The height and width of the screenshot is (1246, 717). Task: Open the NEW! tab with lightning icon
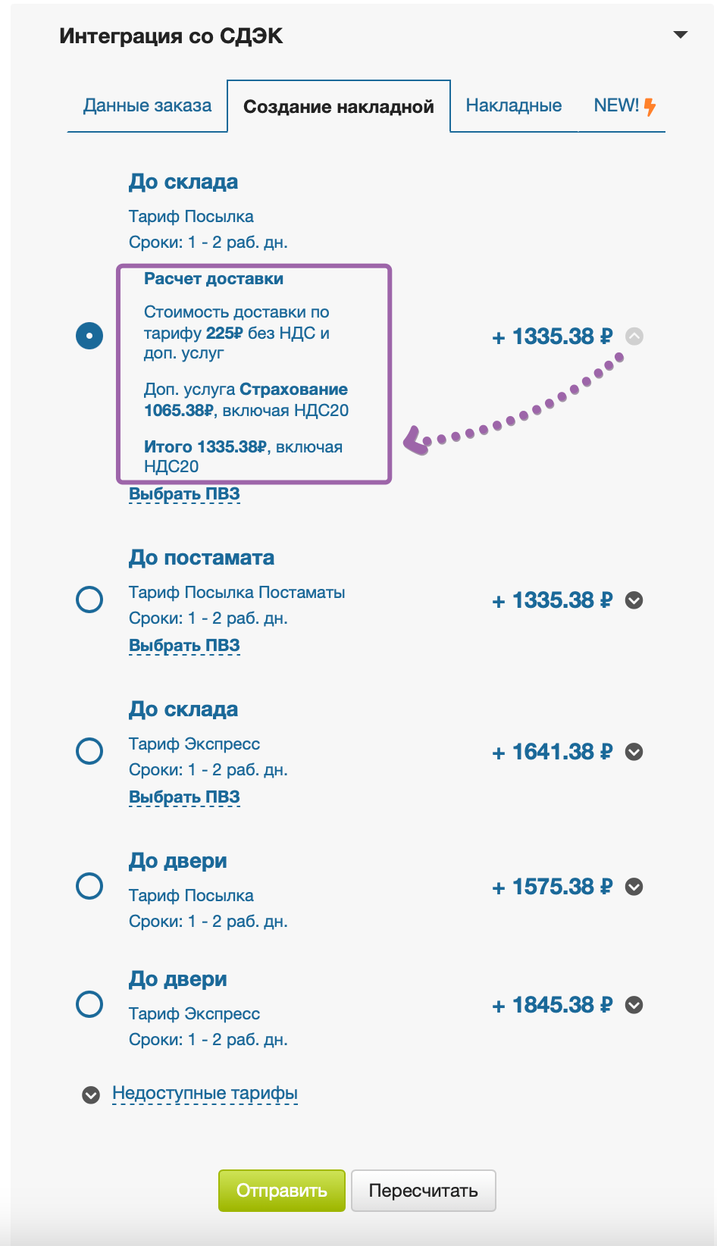coord(624,105)
